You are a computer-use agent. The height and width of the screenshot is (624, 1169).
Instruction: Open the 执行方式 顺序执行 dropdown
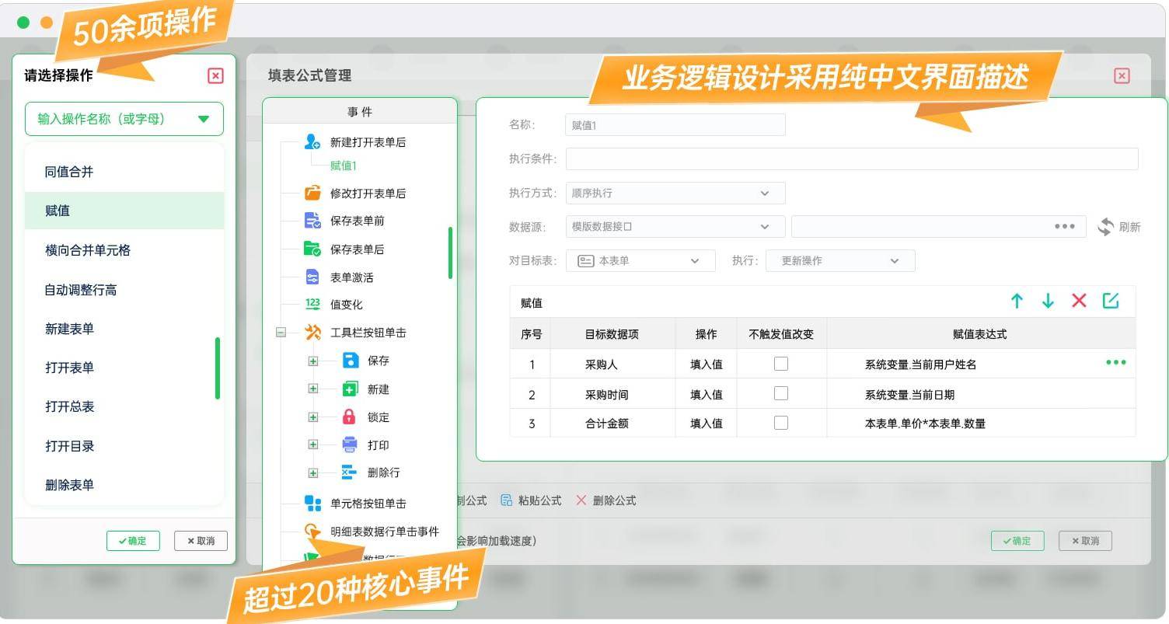click(x=675, y=193)
